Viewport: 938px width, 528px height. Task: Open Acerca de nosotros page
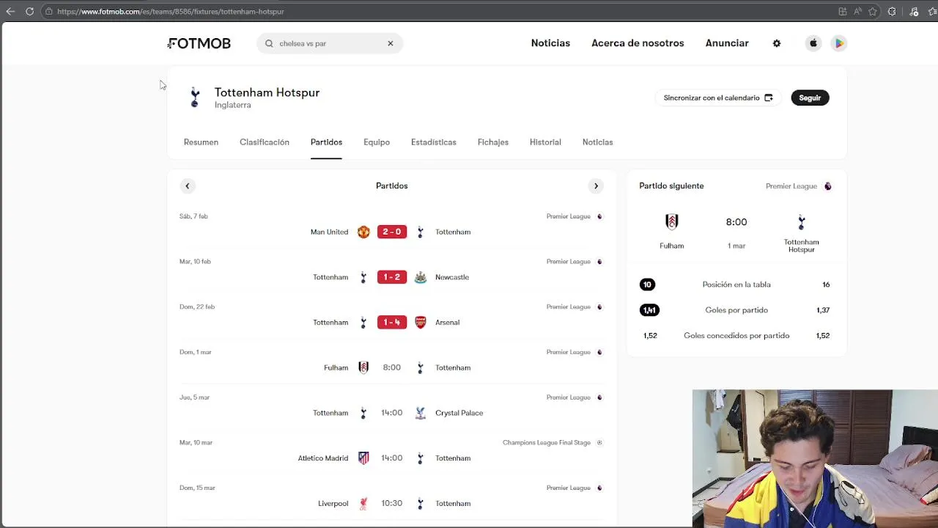(x=638, y=43)
